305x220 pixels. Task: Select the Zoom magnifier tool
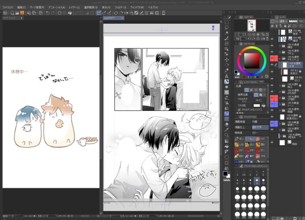tap(226, 135)
